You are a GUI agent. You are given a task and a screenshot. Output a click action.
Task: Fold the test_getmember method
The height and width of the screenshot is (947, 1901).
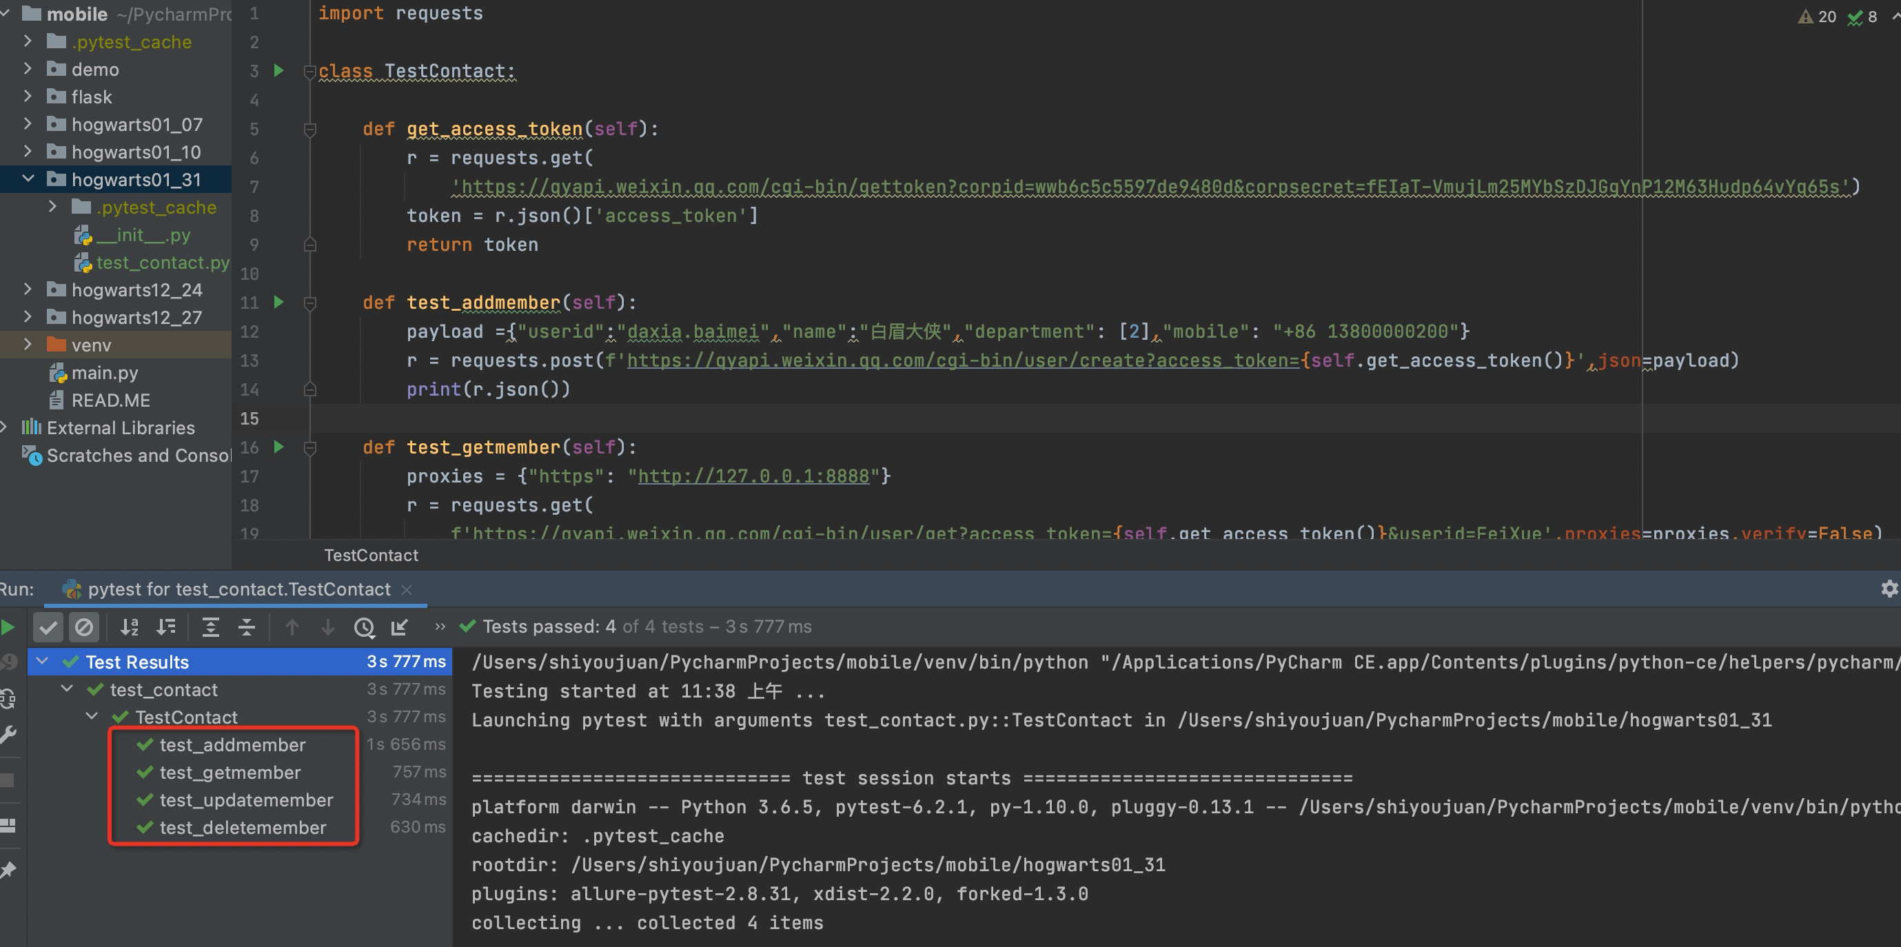tap(310, 448)
